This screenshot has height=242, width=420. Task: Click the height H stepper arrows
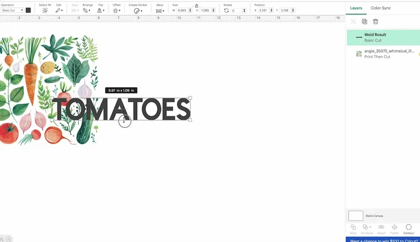(214, 10)
